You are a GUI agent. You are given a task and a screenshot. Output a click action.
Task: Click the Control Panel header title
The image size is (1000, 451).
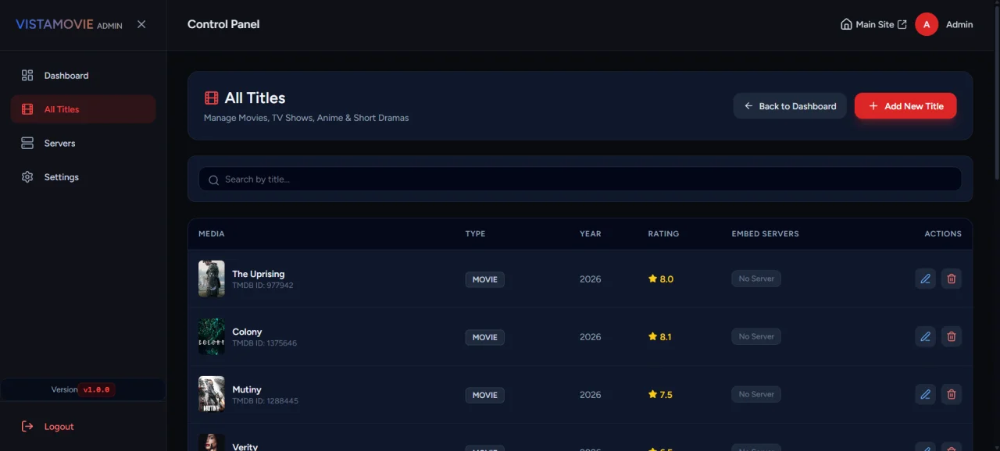coord(223,24)
